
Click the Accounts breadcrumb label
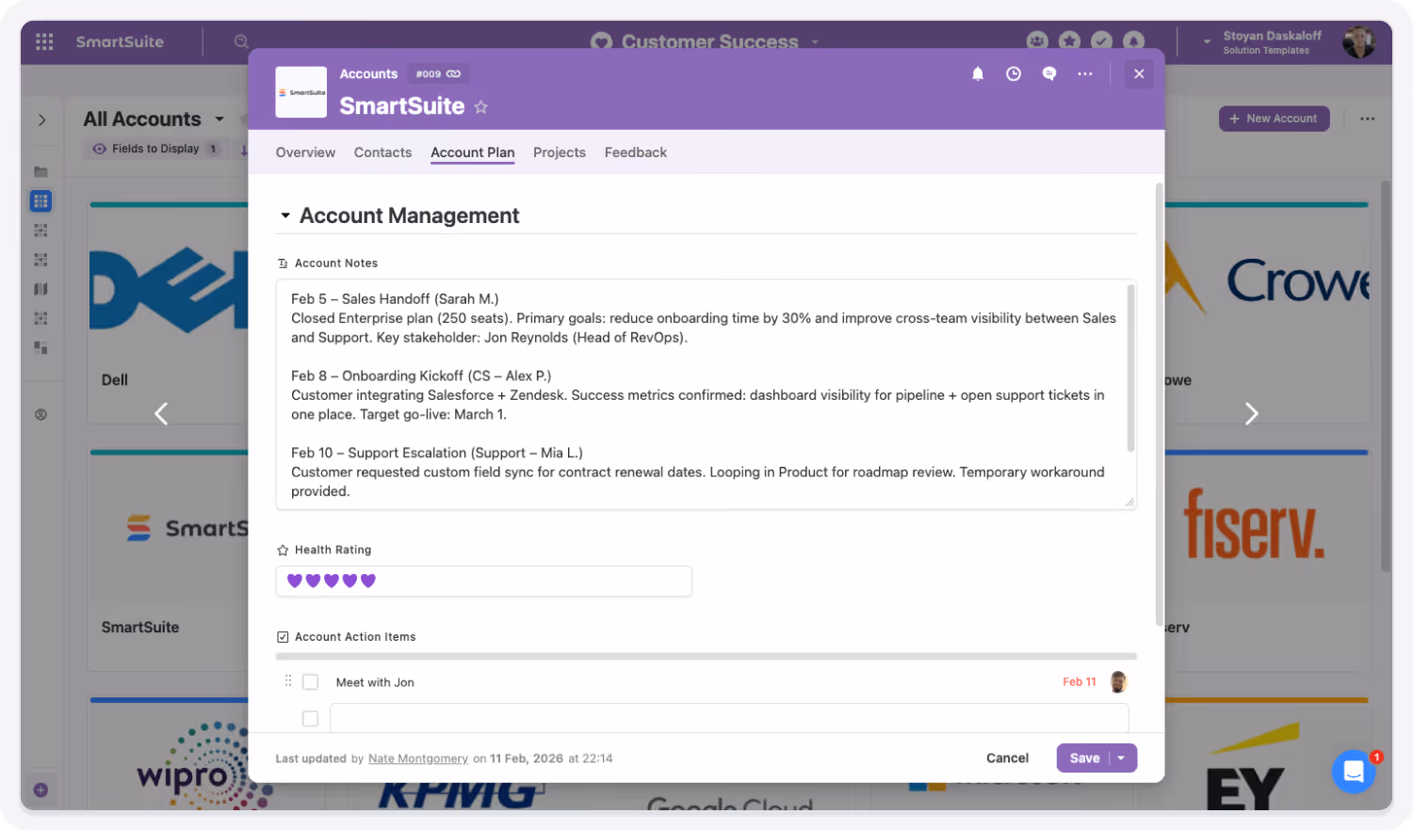coord(368,73)
